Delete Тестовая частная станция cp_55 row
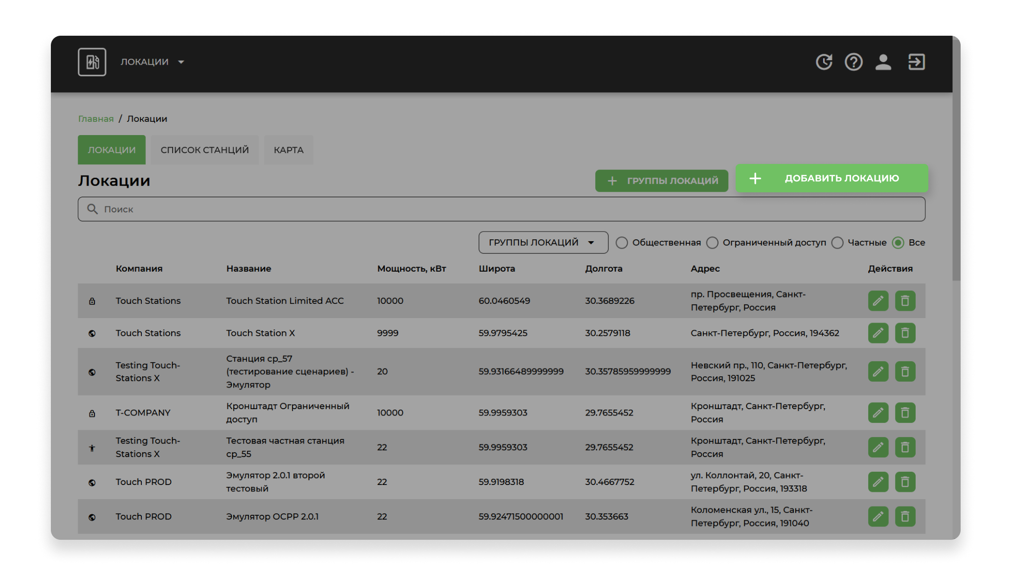 905,447
